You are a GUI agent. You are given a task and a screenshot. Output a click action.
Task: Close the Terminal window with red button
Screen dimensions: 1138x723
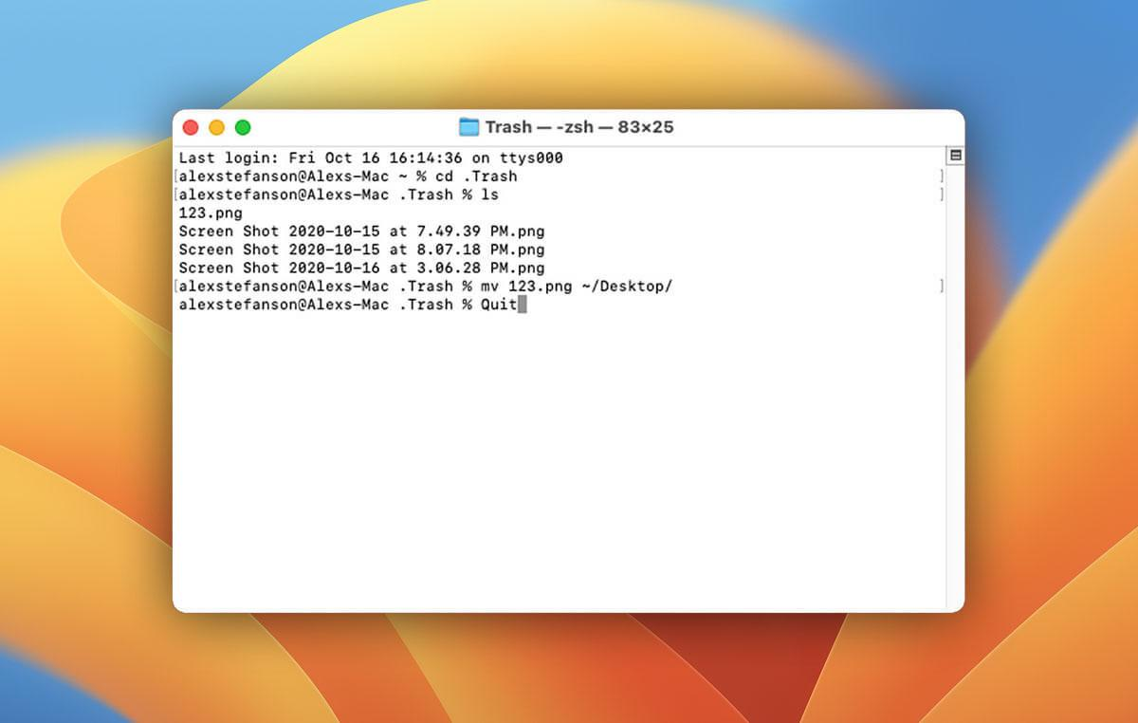(x=191, y=127)
